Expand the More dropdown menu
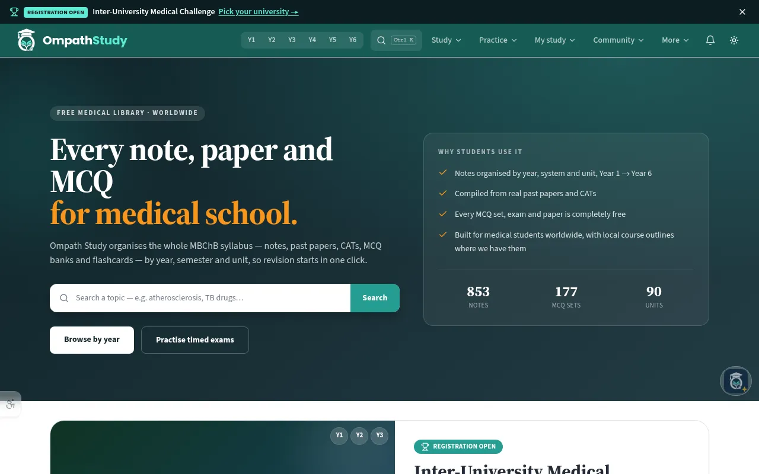 [675, 40]
